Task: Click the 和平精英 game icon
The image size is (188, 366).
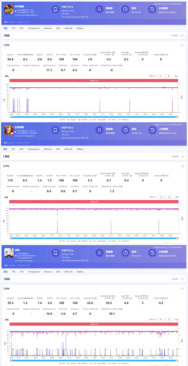Action: coord(8,10)
